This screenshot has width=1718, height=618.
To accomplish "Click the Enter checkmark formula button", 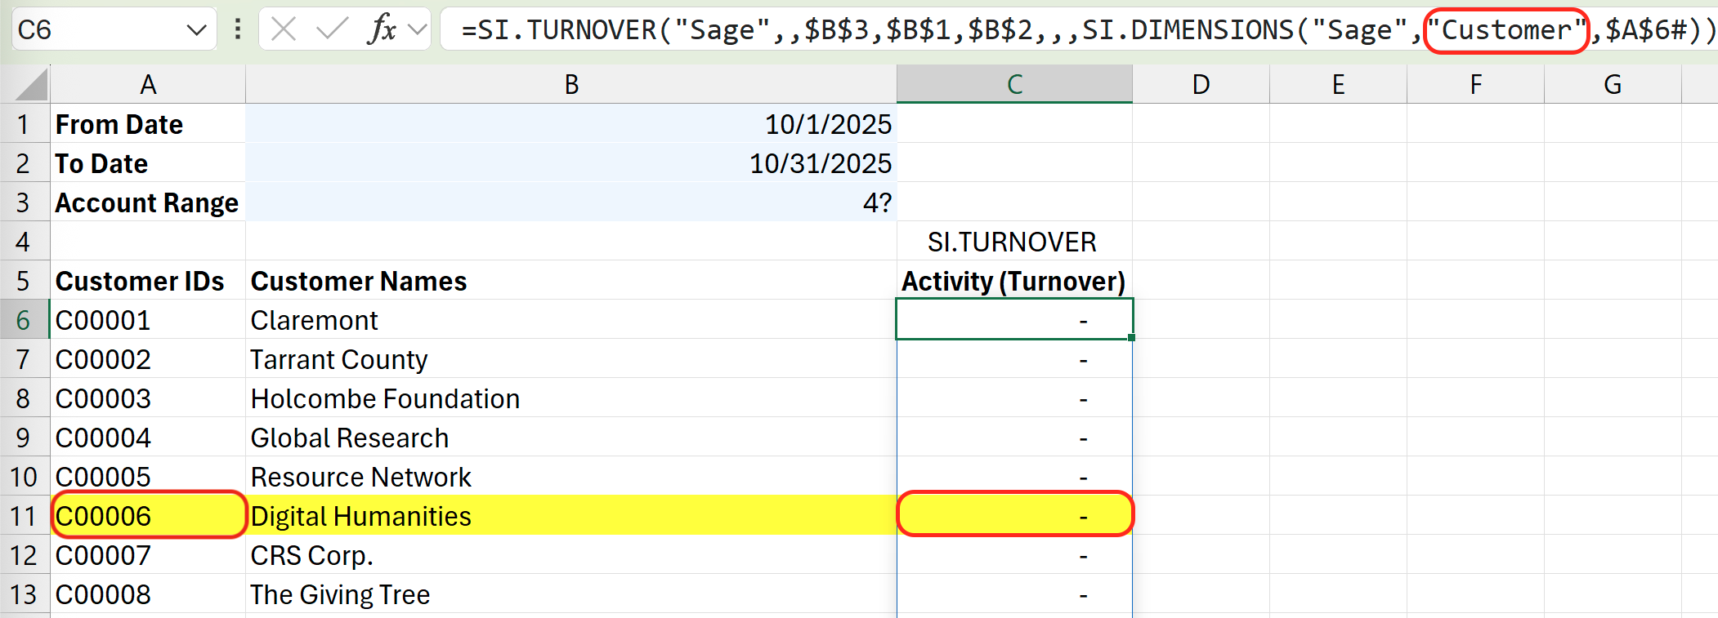I will coord(332,30).
